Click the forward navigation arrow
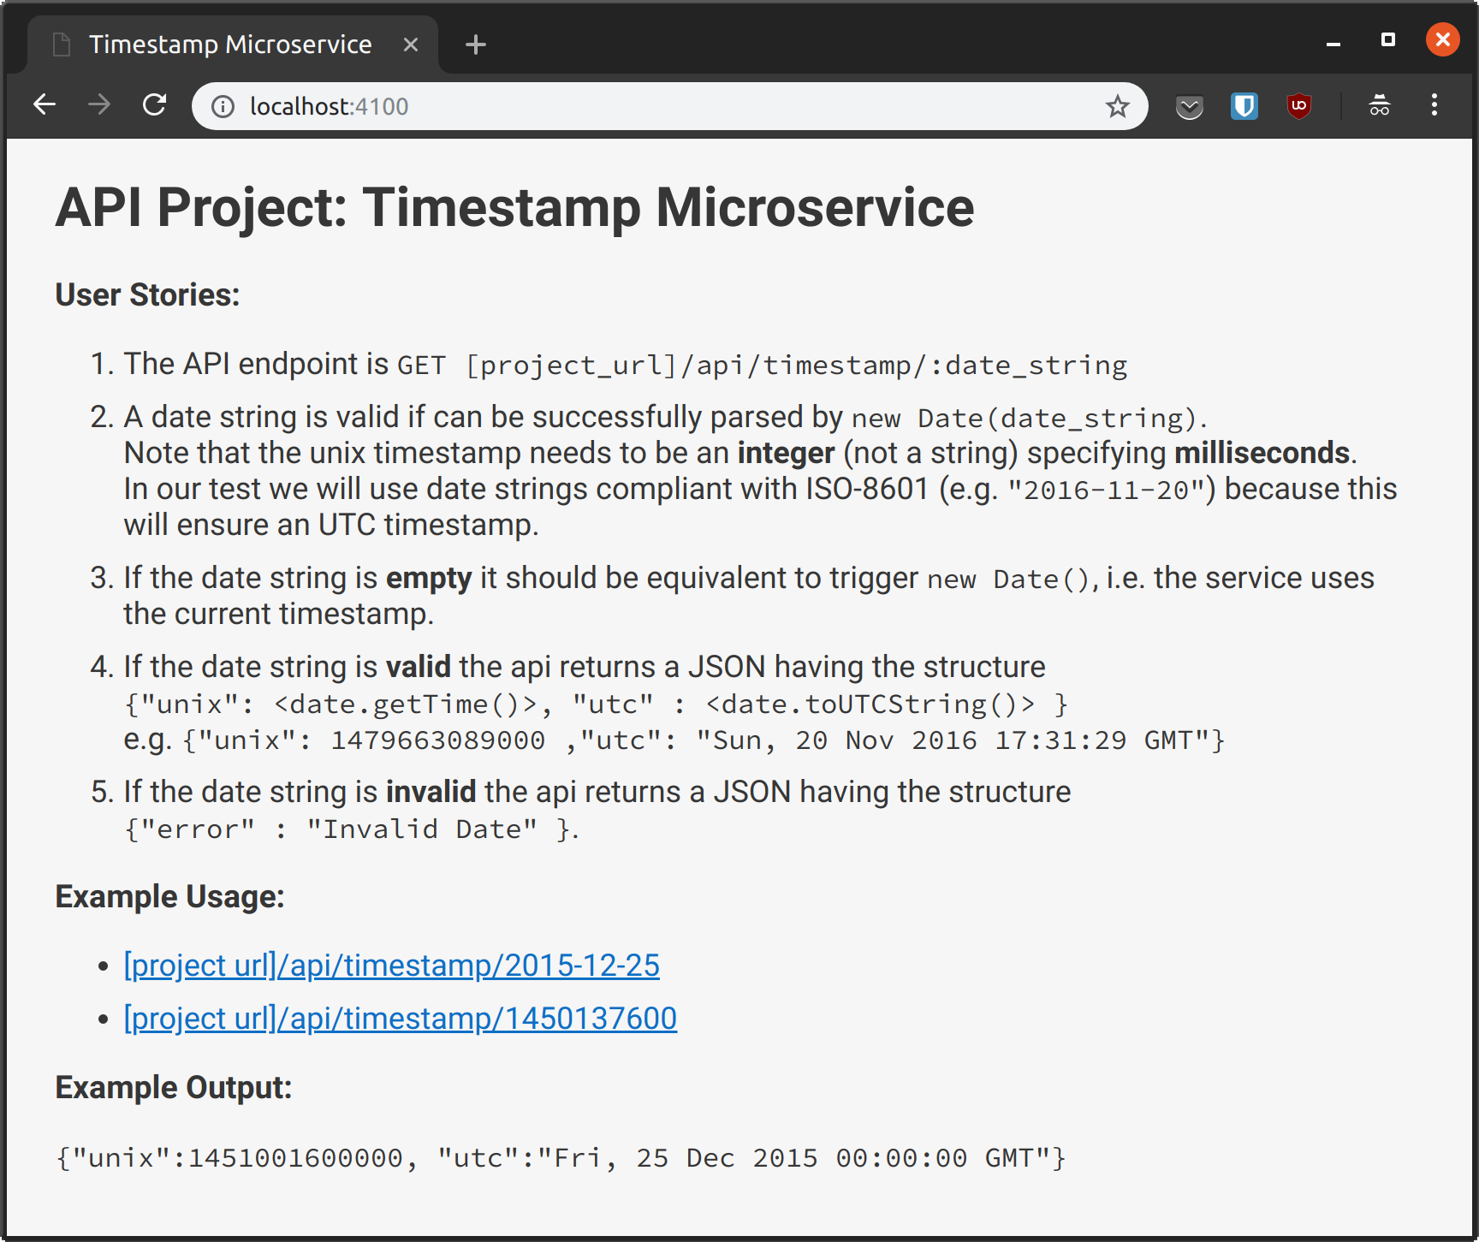This screenshot has width=1479, height=1242. 99,105
